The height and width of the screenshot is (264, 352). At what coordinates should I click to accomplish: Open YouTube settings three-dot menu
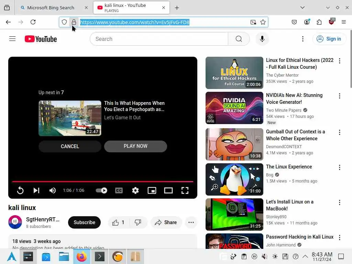[303, 39]
